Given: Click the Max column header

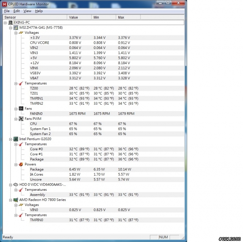Looking at the screenshot, I should click(128, 17).
